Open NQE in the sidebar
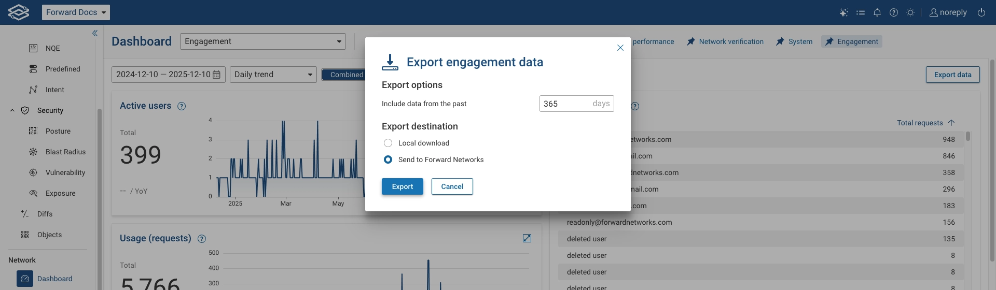Screen dimensions: 996x290 [52, 48]
